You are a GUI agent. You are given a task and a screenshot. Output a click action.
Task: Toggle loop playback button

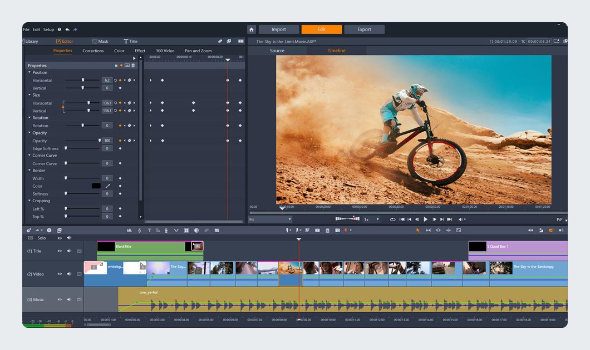pyautogui.click(x=392, y=219)
